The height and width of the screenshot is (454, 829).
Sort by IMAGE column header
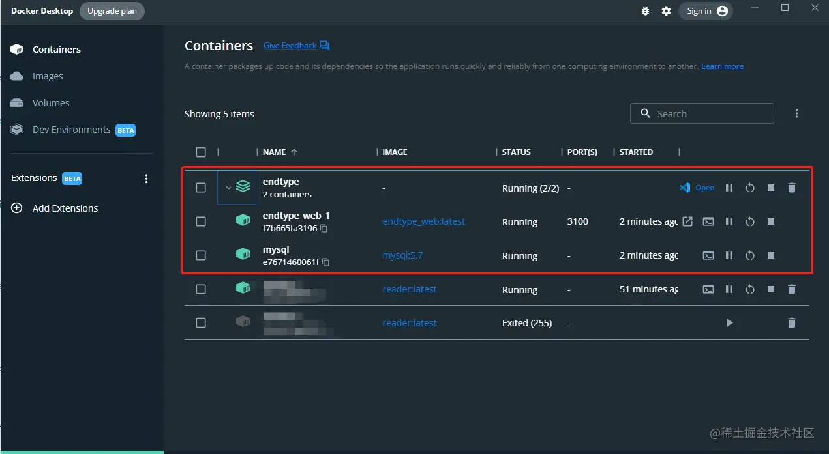(x=395, y=152)
